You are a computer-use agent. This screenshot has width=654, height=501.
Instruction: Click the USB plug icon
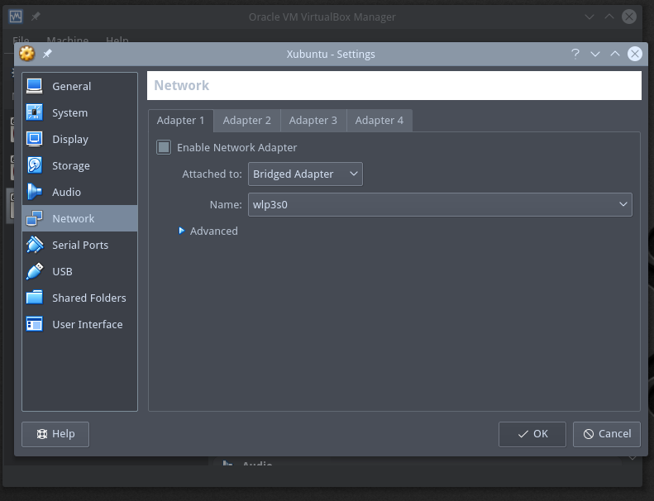(34, 271)
